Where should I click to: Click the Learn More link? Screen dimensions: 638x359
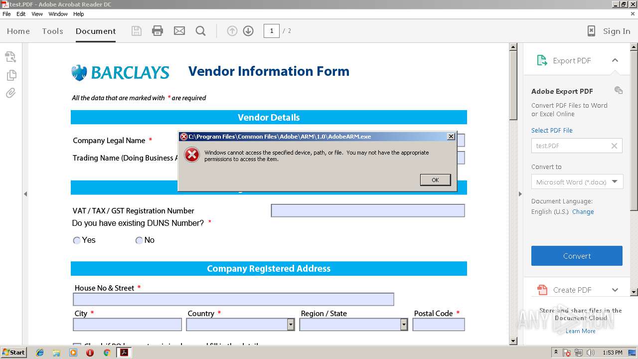[x=580, y=331]
